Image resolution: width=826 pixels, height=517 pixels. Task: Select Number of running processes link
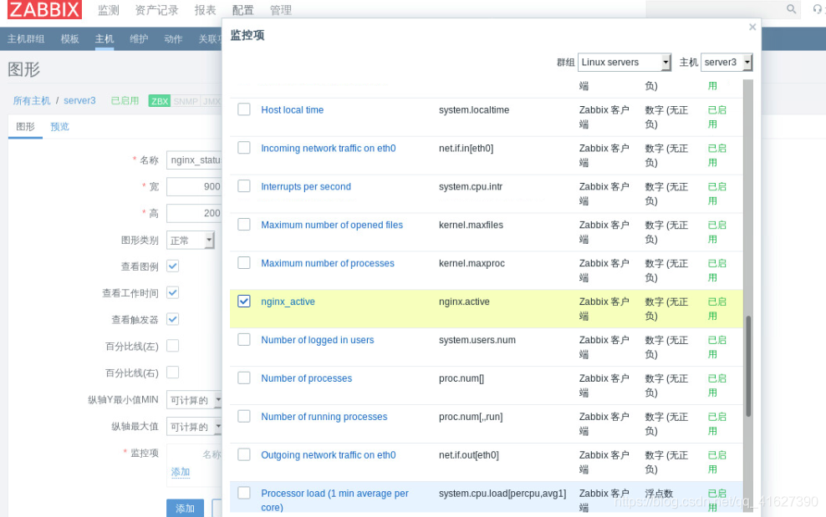click(x=324, y=417)
